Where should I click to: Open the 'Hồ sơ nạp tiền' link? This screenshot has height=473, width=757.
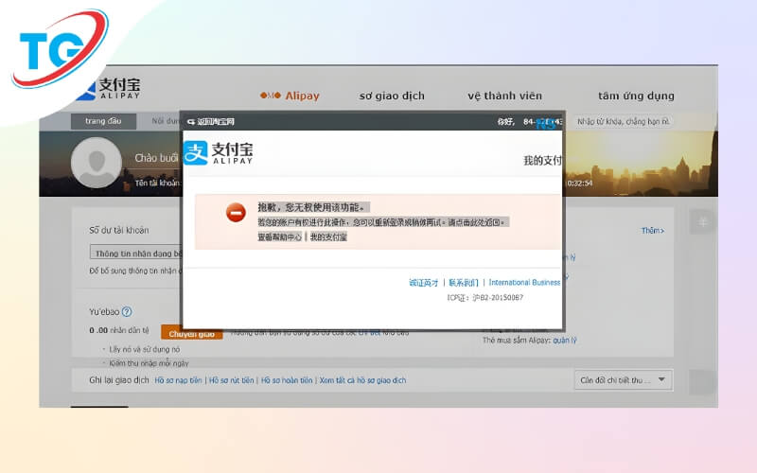click(178, 380)
